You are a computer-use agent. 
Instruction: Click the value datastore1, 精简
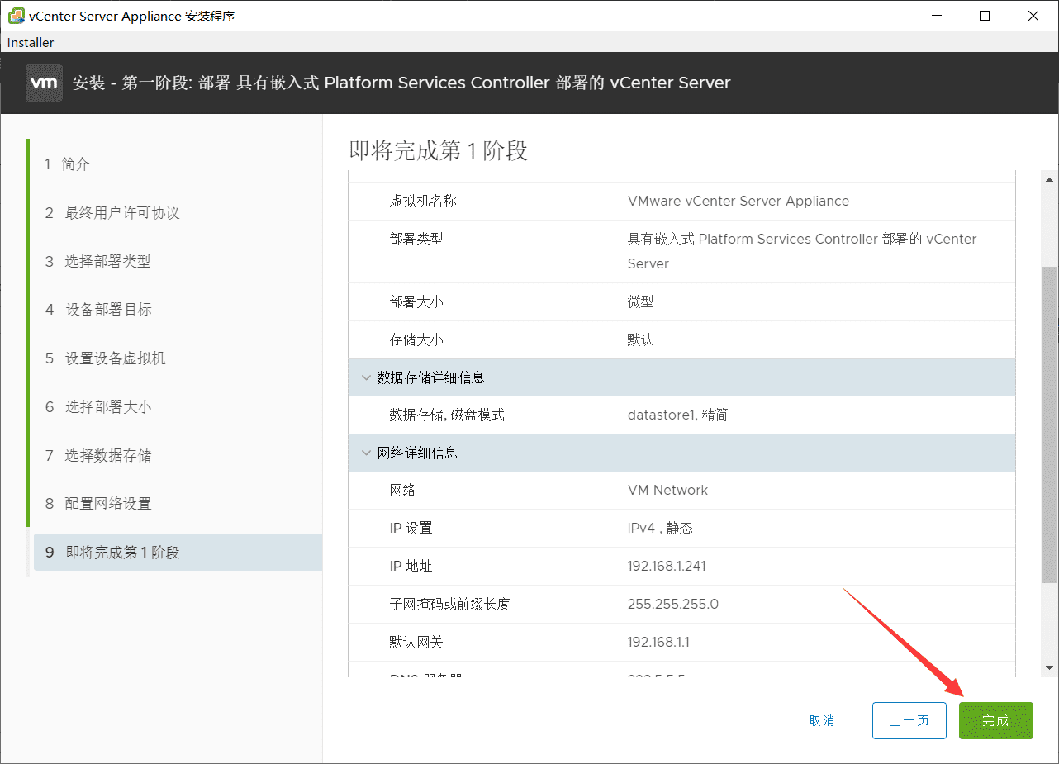pos(678,415)
